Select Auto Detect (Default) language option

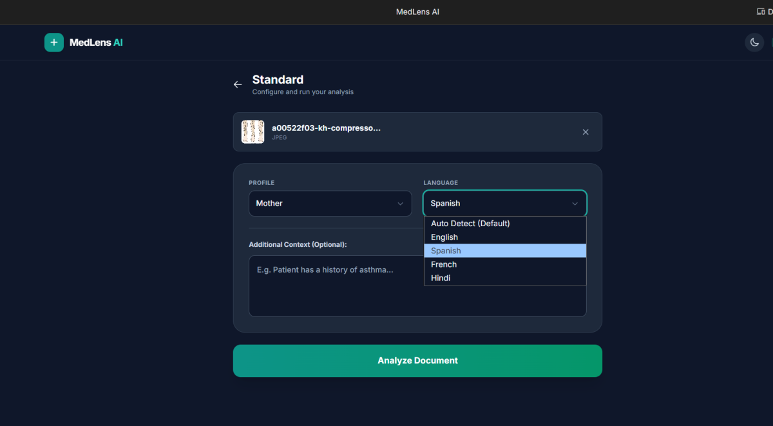click(470, 224)
